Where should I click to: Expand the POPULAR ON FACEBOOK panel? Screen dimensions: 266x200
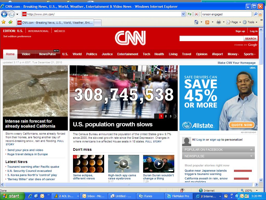[x=218, y=150]
